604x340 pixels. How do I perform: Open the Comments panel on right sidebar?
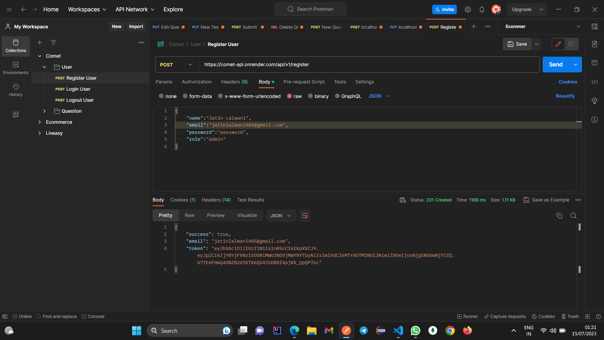pos(595,63)
